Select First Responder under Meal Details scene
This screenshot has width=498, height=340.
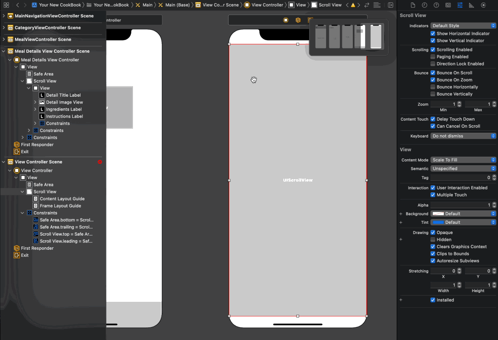click(x=37, y=145)
